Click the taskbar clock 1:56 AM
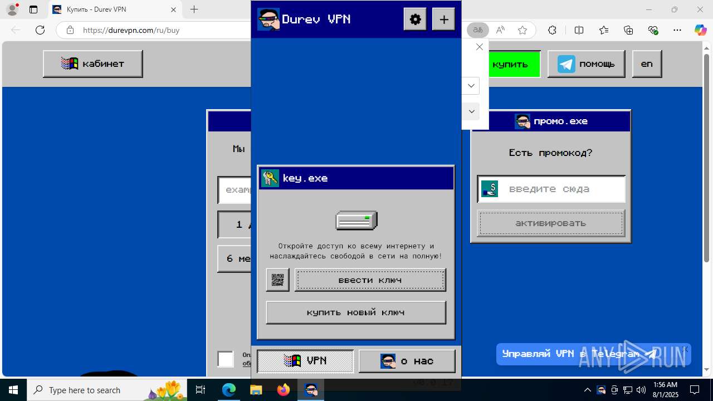 (x=665, y=390)
